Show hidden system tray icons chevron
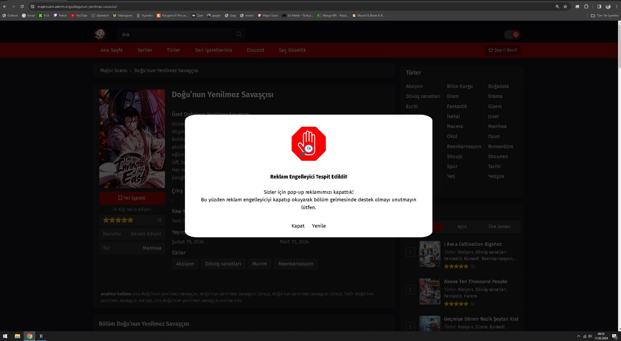Screen dimensions: 621x341 [x=578, y=336]
